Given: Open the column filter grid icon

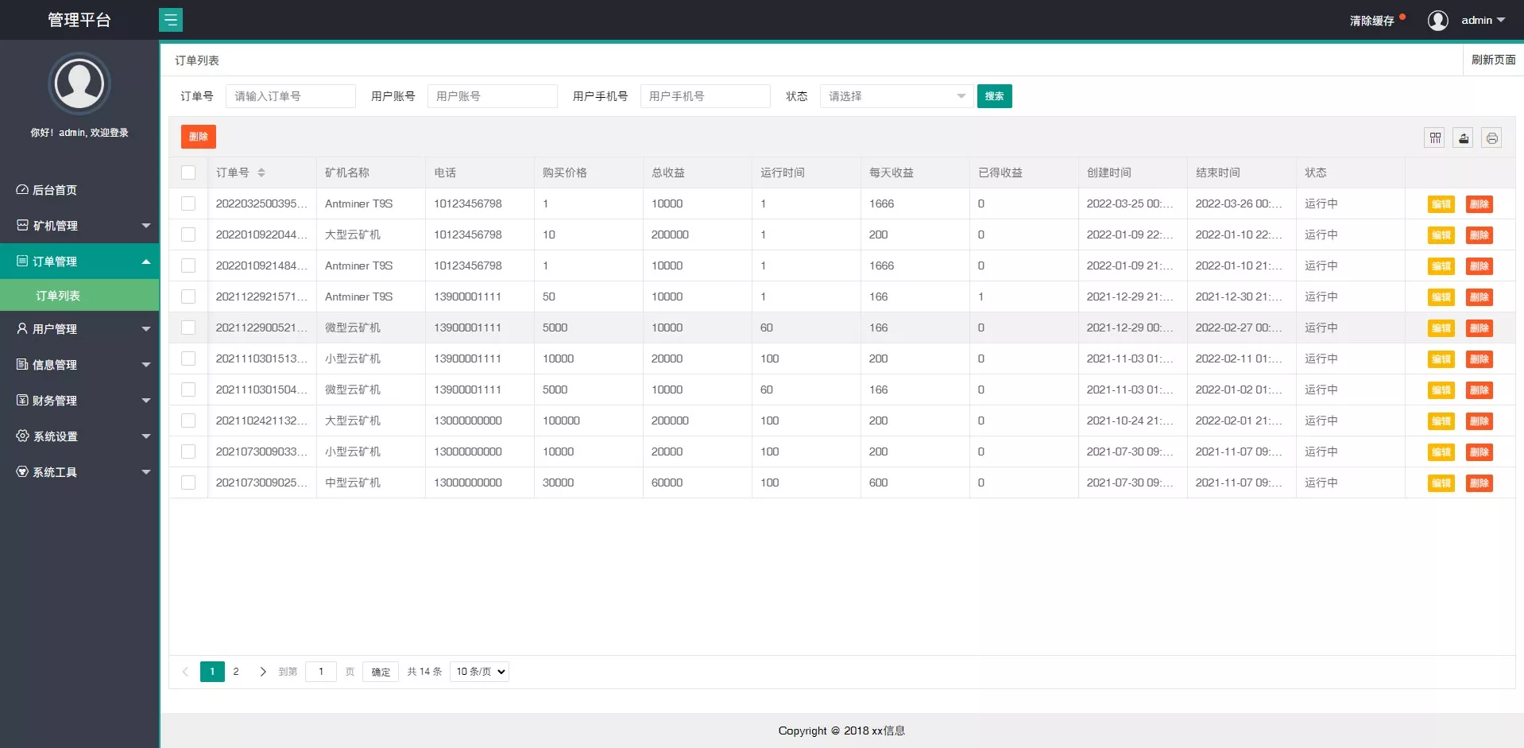Looking at the screenshot, I should tap(1434, 138).
